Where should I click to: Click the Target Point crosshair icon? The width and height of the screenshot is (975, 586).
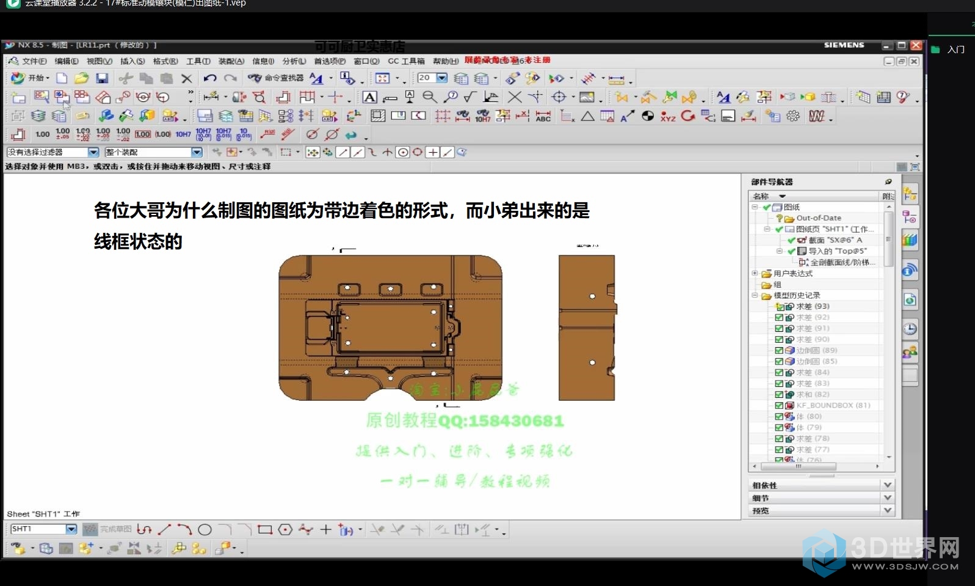point(559,97)
